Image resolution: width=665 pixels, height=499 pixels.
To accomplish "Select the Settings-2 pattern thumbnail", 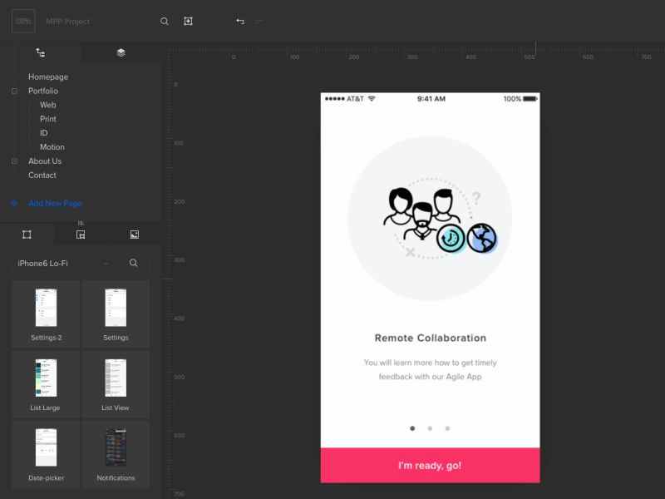I will click(45, 314).
